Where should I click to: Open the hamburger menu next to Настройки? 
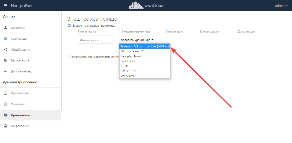[x=6, y=6]
